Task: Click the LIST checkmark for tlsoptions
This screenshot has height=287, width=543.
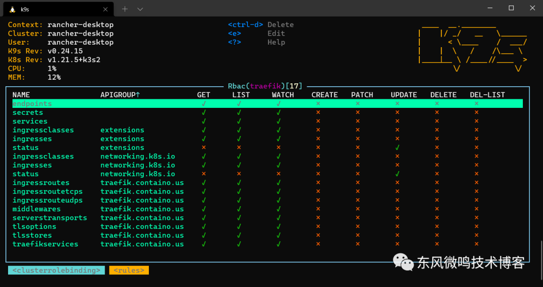Action: (x=239, y=226)
